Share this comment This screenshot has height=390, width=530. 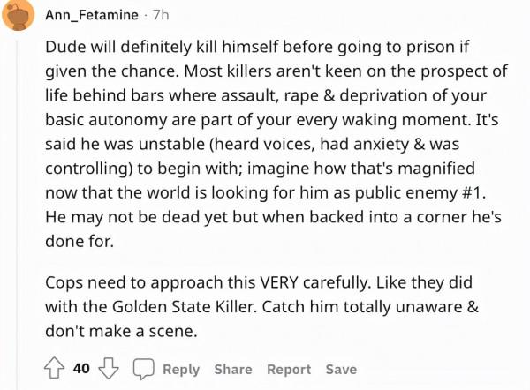click(232, 369)
